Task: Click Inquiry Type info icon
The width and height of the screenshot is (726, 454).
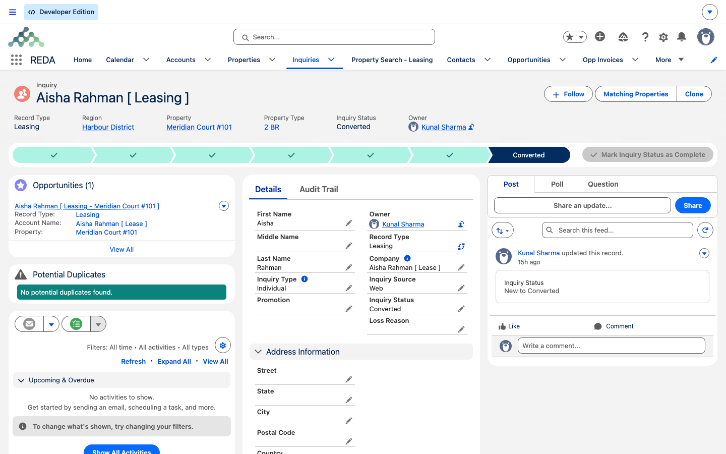Action: pyautogui.click(x=305, y=279)
